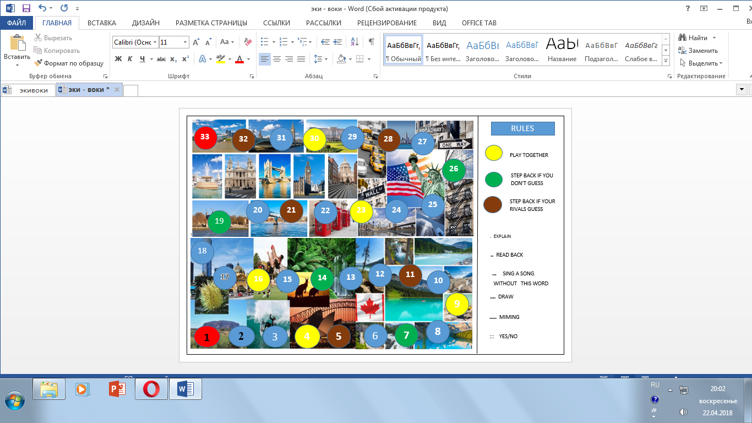Toggle bold (Ж) formatting

[118, 59]
